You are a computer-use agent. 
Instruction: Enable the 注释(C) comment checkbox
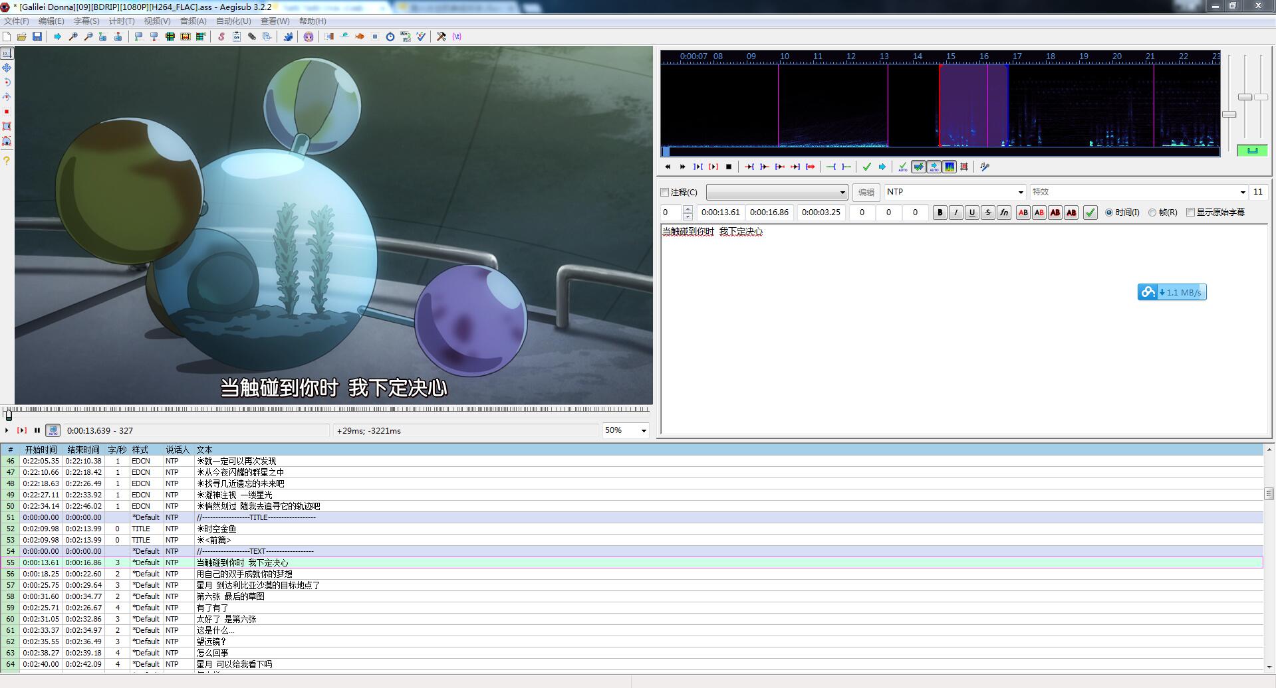coord(664,193)
